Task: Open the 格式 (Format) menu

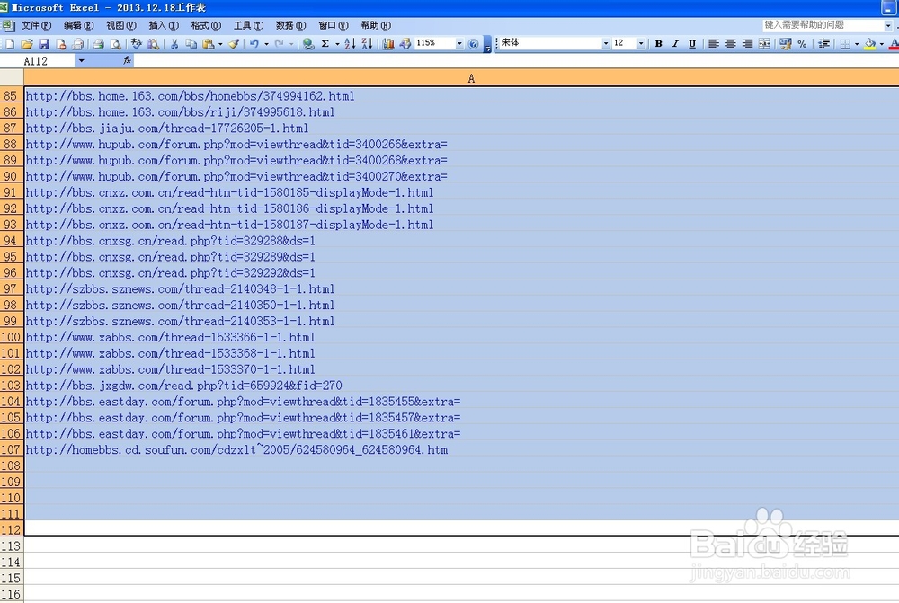Action: [x=206, y=25]
